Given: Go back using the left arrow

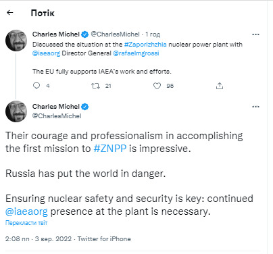Looking at the screenshot, I should pyautogui.click(x=10, y=13).
